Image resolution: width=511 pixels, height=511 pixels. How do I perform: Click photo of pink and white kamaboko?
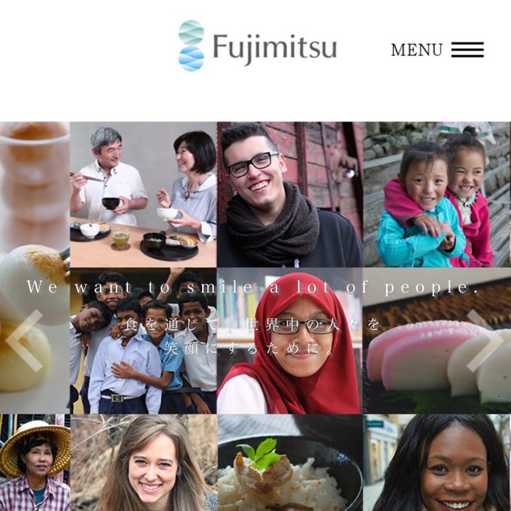click(x=437, y=341)
